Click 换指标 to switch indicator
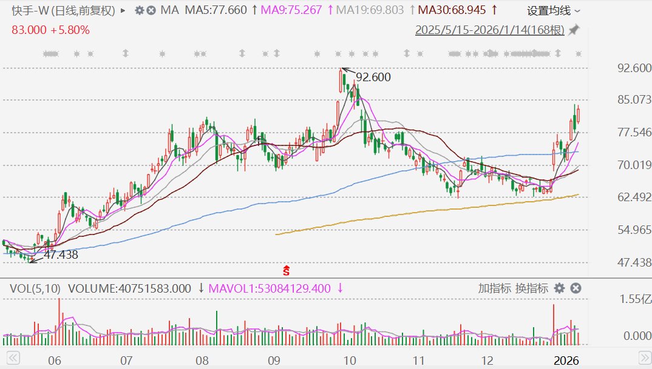Image resolution: width=652 pixels, height=369 pixels. 532,288
